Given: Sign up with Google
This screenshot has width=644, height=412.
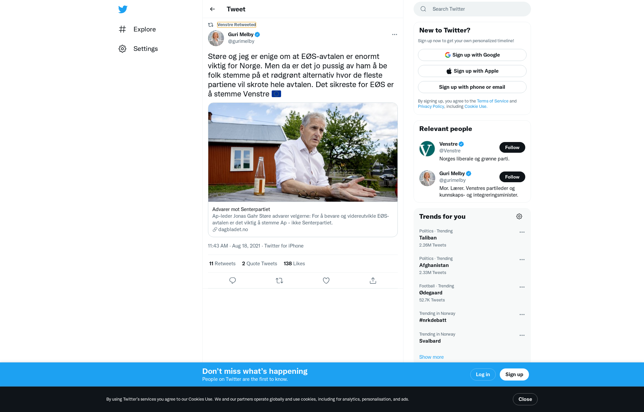Looking at the screenshot, I should tap(472, 55).
